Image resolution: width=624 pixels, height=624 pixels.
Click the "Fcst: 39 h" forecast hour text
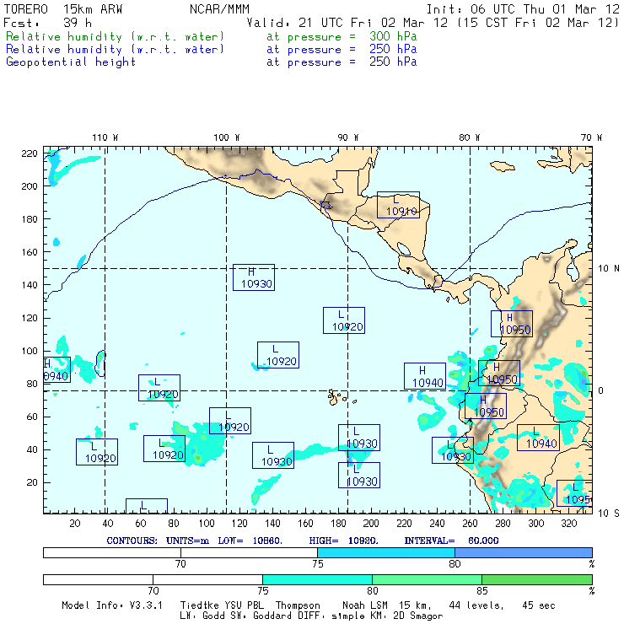(x=47, y=23)
